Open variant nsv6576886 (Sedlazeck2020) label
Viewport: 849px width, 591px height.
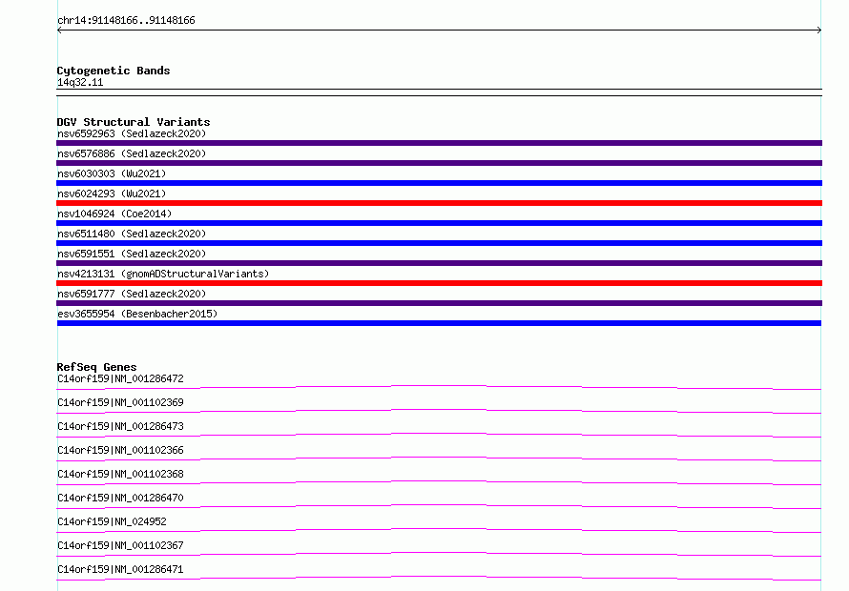(132, 153)
